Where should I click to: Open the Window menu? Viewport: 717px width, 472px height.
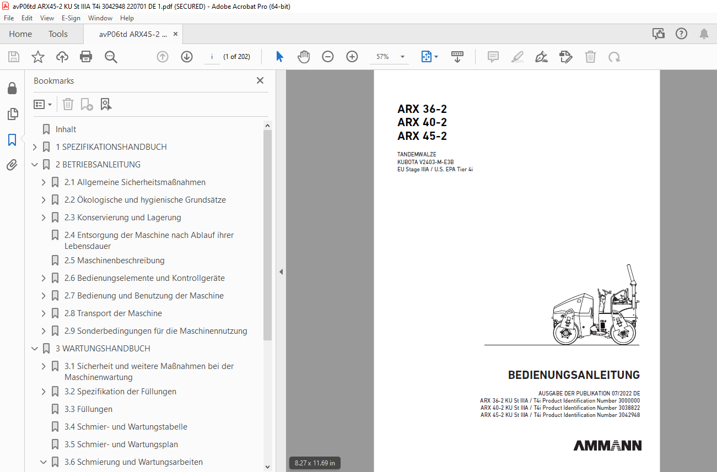(100, 18)
